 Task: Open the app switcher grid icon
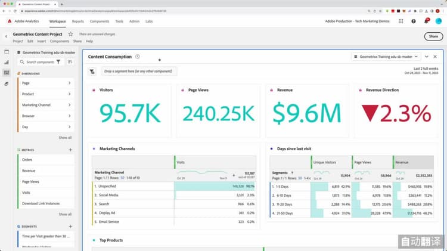(x=401, y=21)
